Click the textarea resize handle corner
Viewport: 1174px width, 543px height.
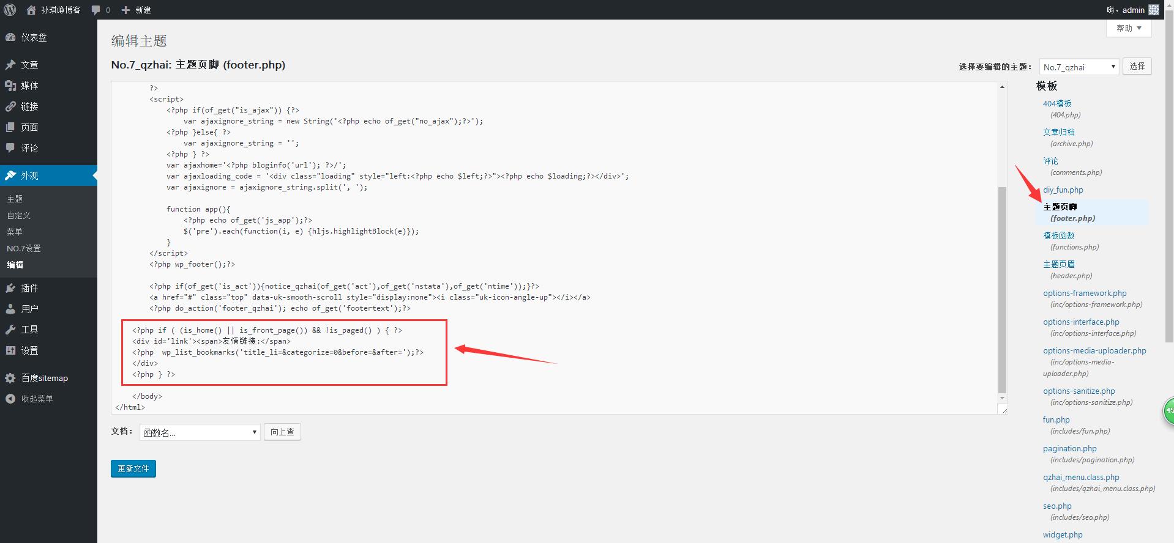point(1003,410)
